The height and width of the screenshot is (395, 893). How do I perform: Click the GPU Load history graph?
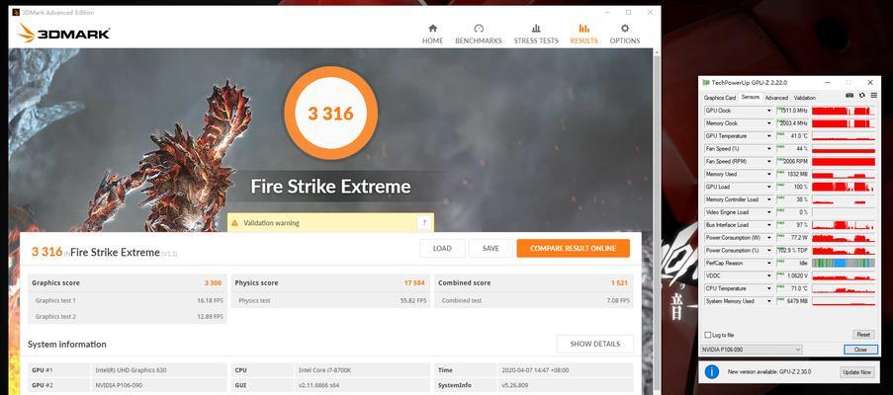click(x=843, y=187)
